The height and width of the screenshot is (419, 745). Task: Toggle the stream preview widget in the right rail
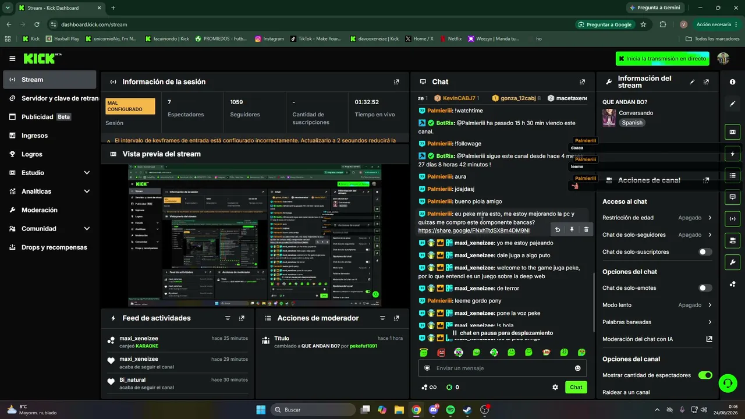(x=732, y=132)
